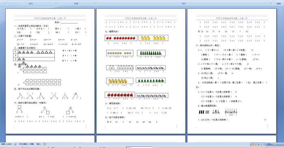This screenshot has height=148, width=284.
Task: Click the proofing errors icon in status bar
Action: [15, 144]
